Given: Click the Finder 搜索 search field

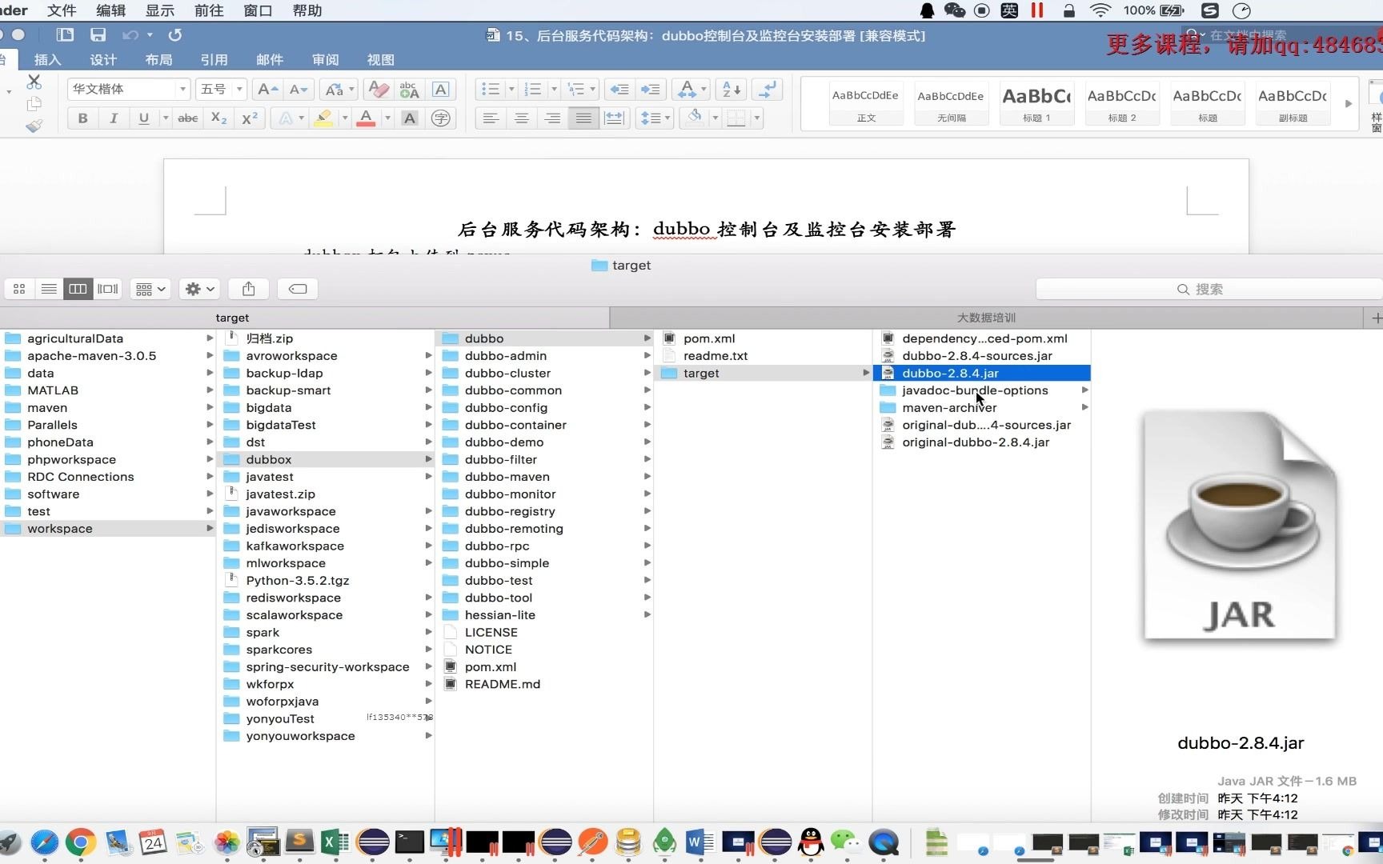Looking at the screenshot, I should click(1209, 289).
